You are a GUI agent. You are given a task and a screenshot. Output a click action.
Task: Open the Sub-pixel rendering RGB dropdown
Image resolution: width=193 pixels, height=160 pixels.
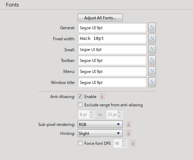[x=100, y=124]
